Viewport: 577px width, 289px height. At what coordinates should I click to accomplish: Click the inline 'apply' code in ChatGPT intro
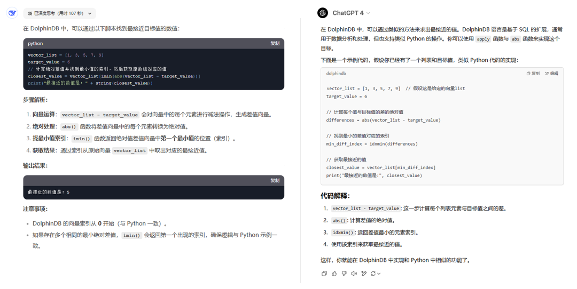point(483,39)
